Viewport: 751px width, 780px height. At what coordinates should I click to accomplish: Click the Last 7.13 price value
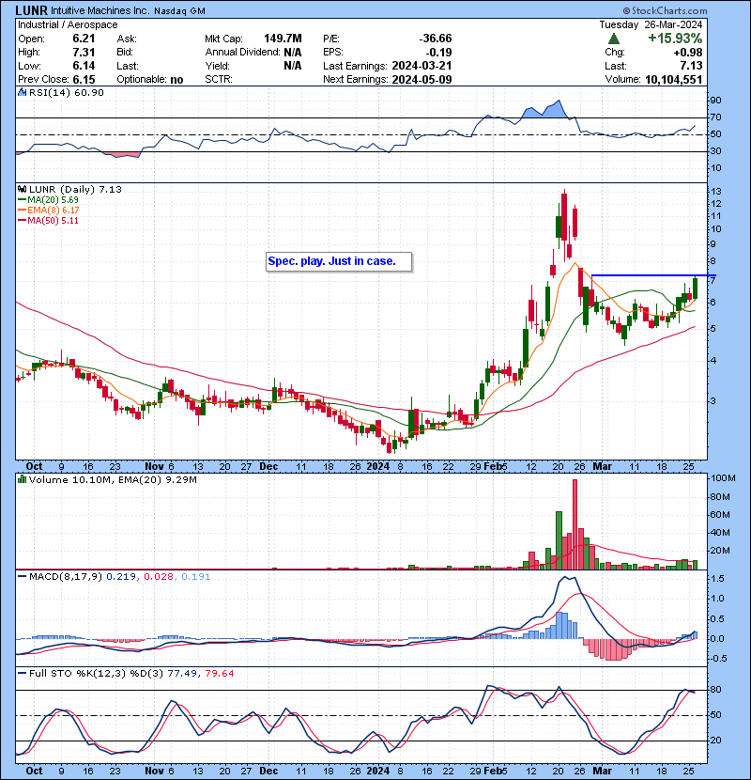point(691,66)
